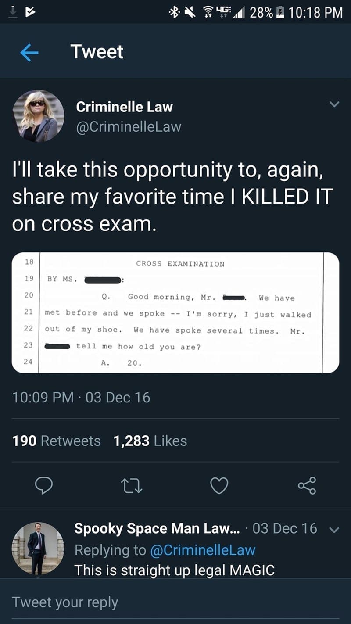Screen dimensions: 351x624
Task: Like the tweet with heart icon
Action: 219,486
